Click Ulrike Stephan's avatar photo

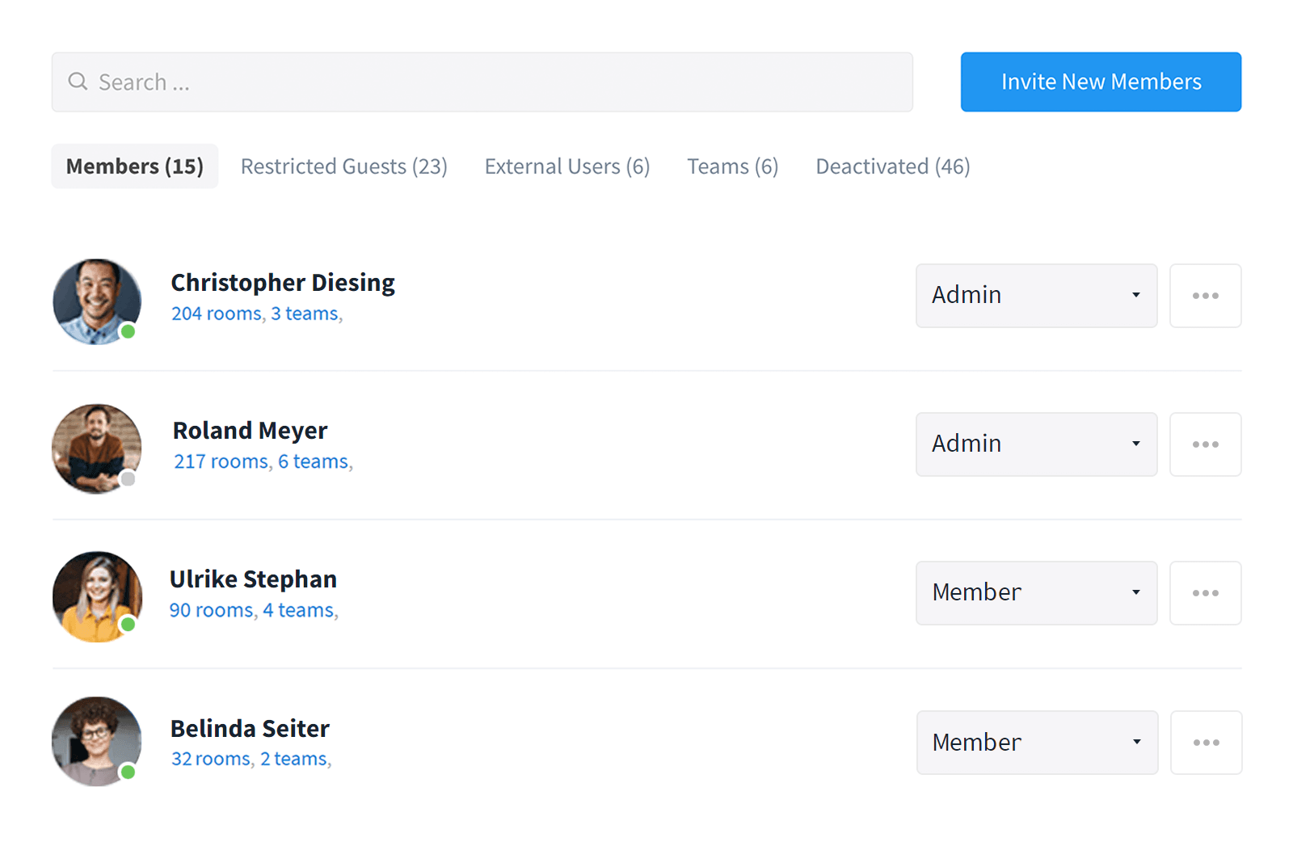(97, 596)
